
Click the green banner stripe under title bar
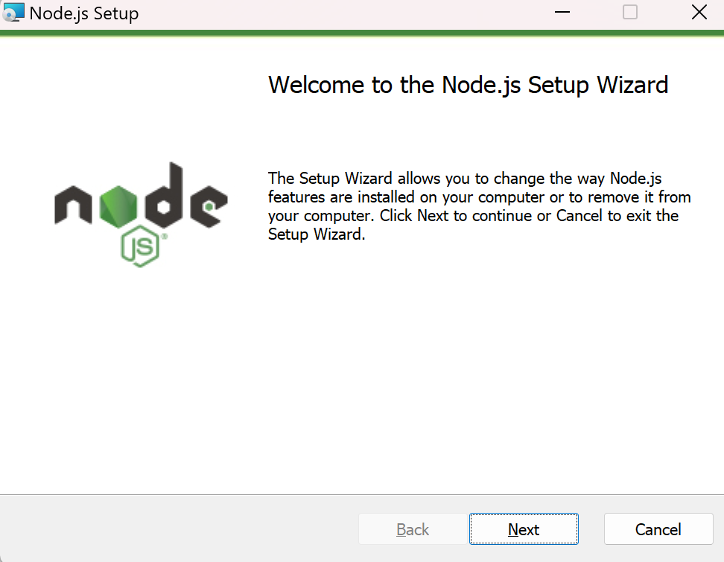(362, 33)
